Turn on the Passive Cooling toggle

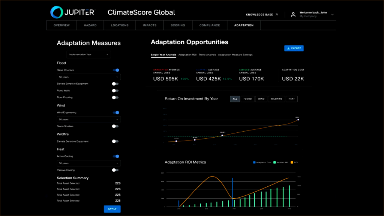(115, 170)
